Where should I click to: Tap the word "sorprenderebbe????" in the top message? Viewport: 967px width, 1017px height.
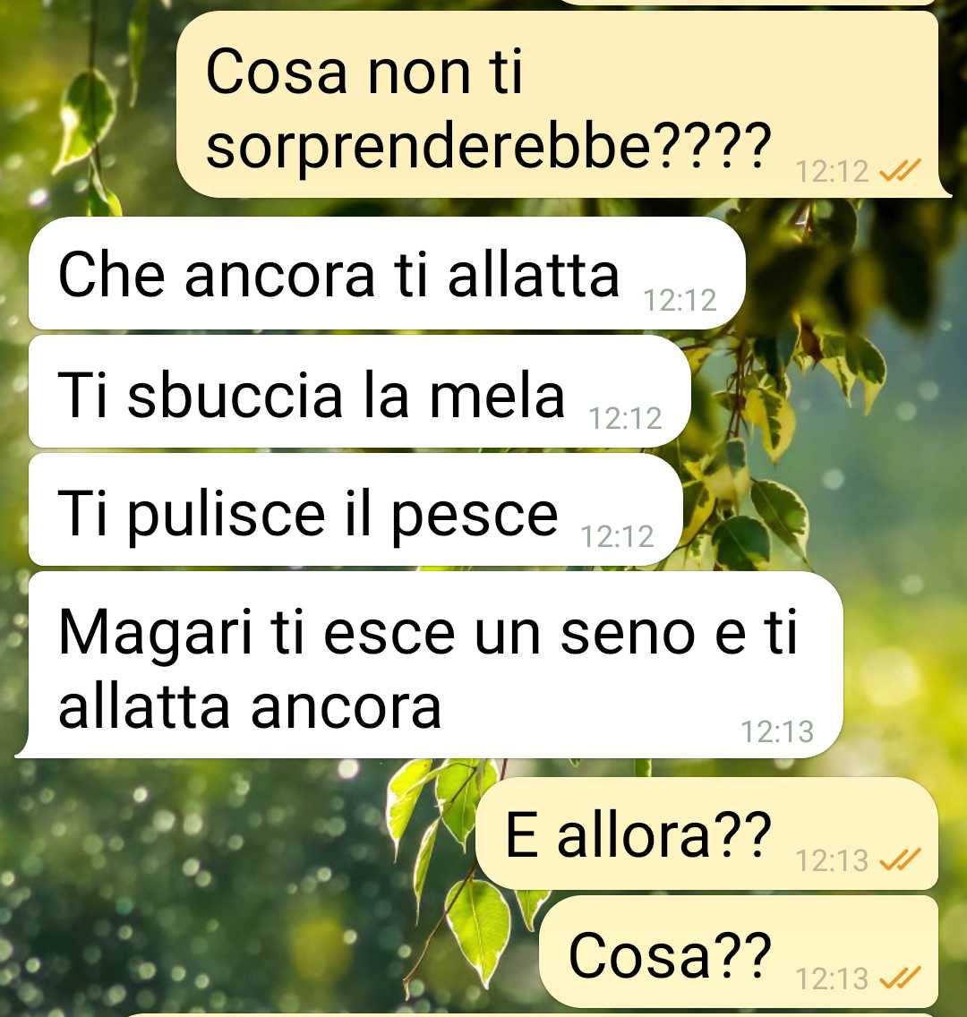[489, 147]
